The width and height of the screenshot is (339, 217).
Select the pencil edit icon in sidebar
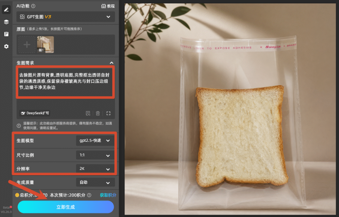coord(6,10)
